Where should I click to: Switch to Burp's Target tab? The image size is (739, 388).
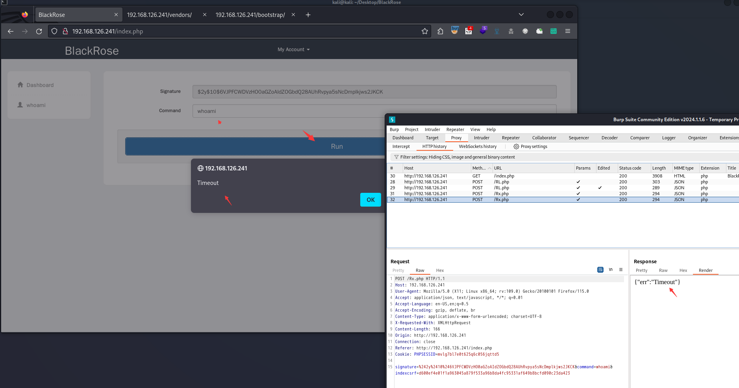(432, 138)
